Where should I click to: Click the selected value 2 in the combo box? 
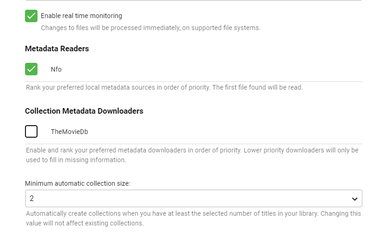pos(32,199)
